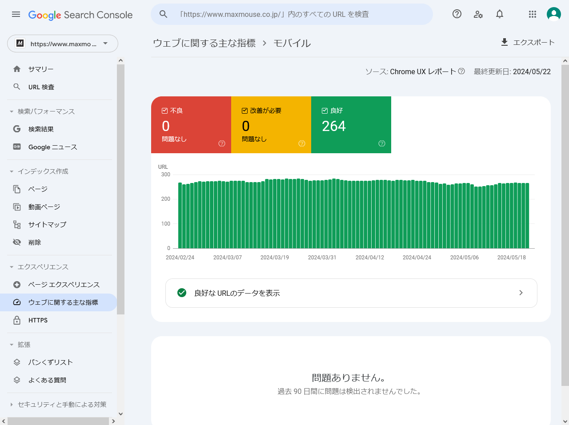
Task: Open the main hamburger menu
Action: 16,14
